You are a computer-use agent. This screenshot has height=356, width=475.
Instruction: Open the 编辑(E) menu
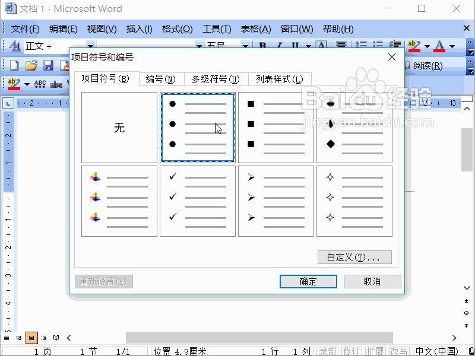[x=63, y=29]
